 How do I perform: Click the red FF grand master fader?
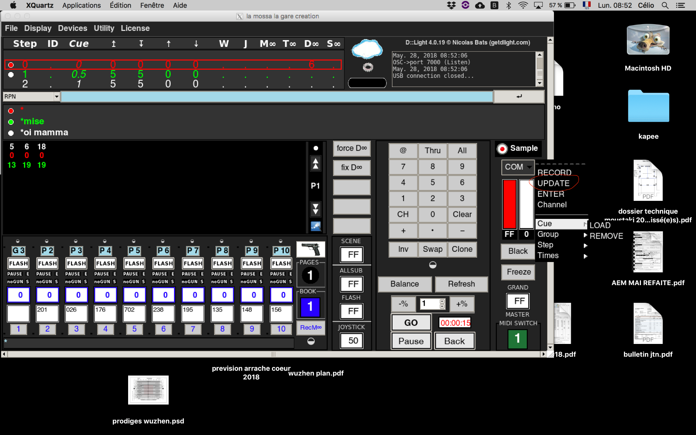pos(509,204)
